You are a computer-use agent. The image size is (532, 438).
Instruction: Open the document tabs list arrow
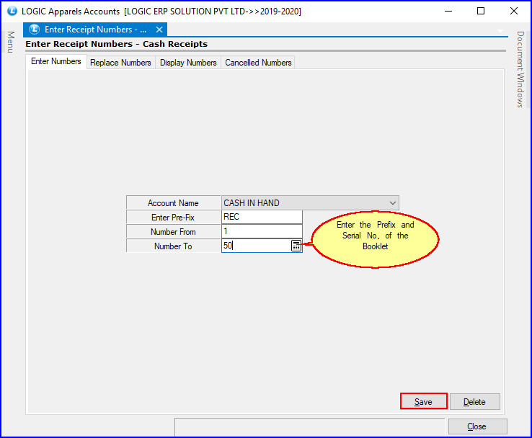click(500, 30)
